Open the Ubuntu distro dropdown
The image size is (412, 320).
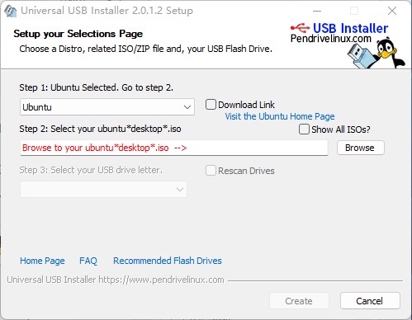click(x=107, y=107)
